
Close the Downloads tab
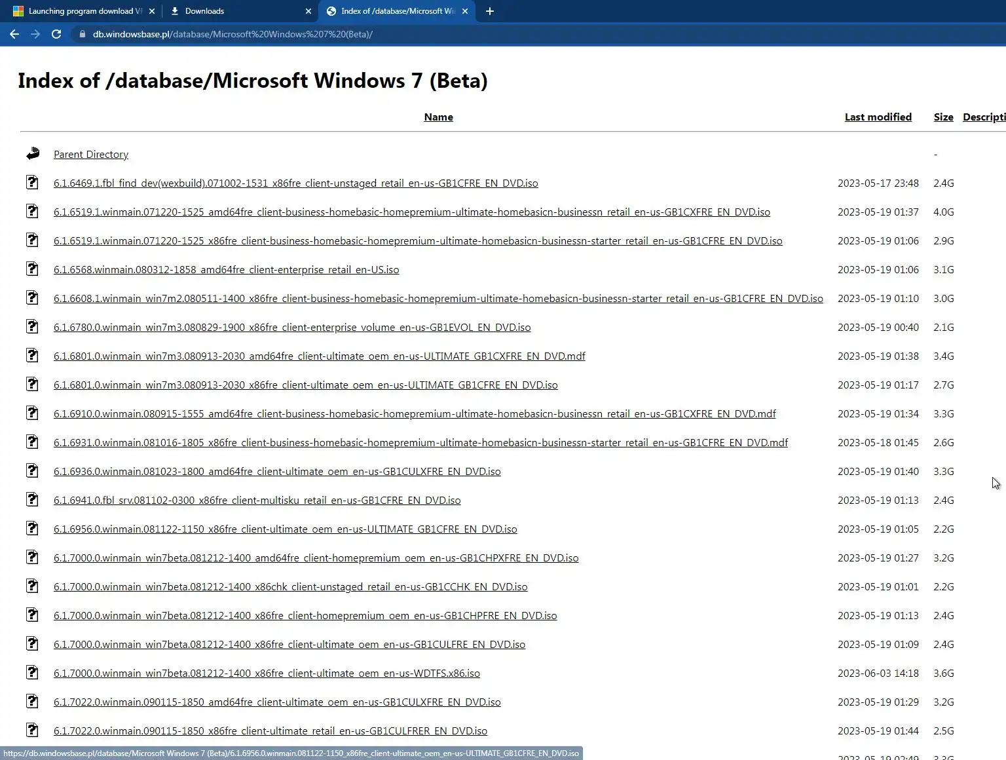tap(308, 11)
